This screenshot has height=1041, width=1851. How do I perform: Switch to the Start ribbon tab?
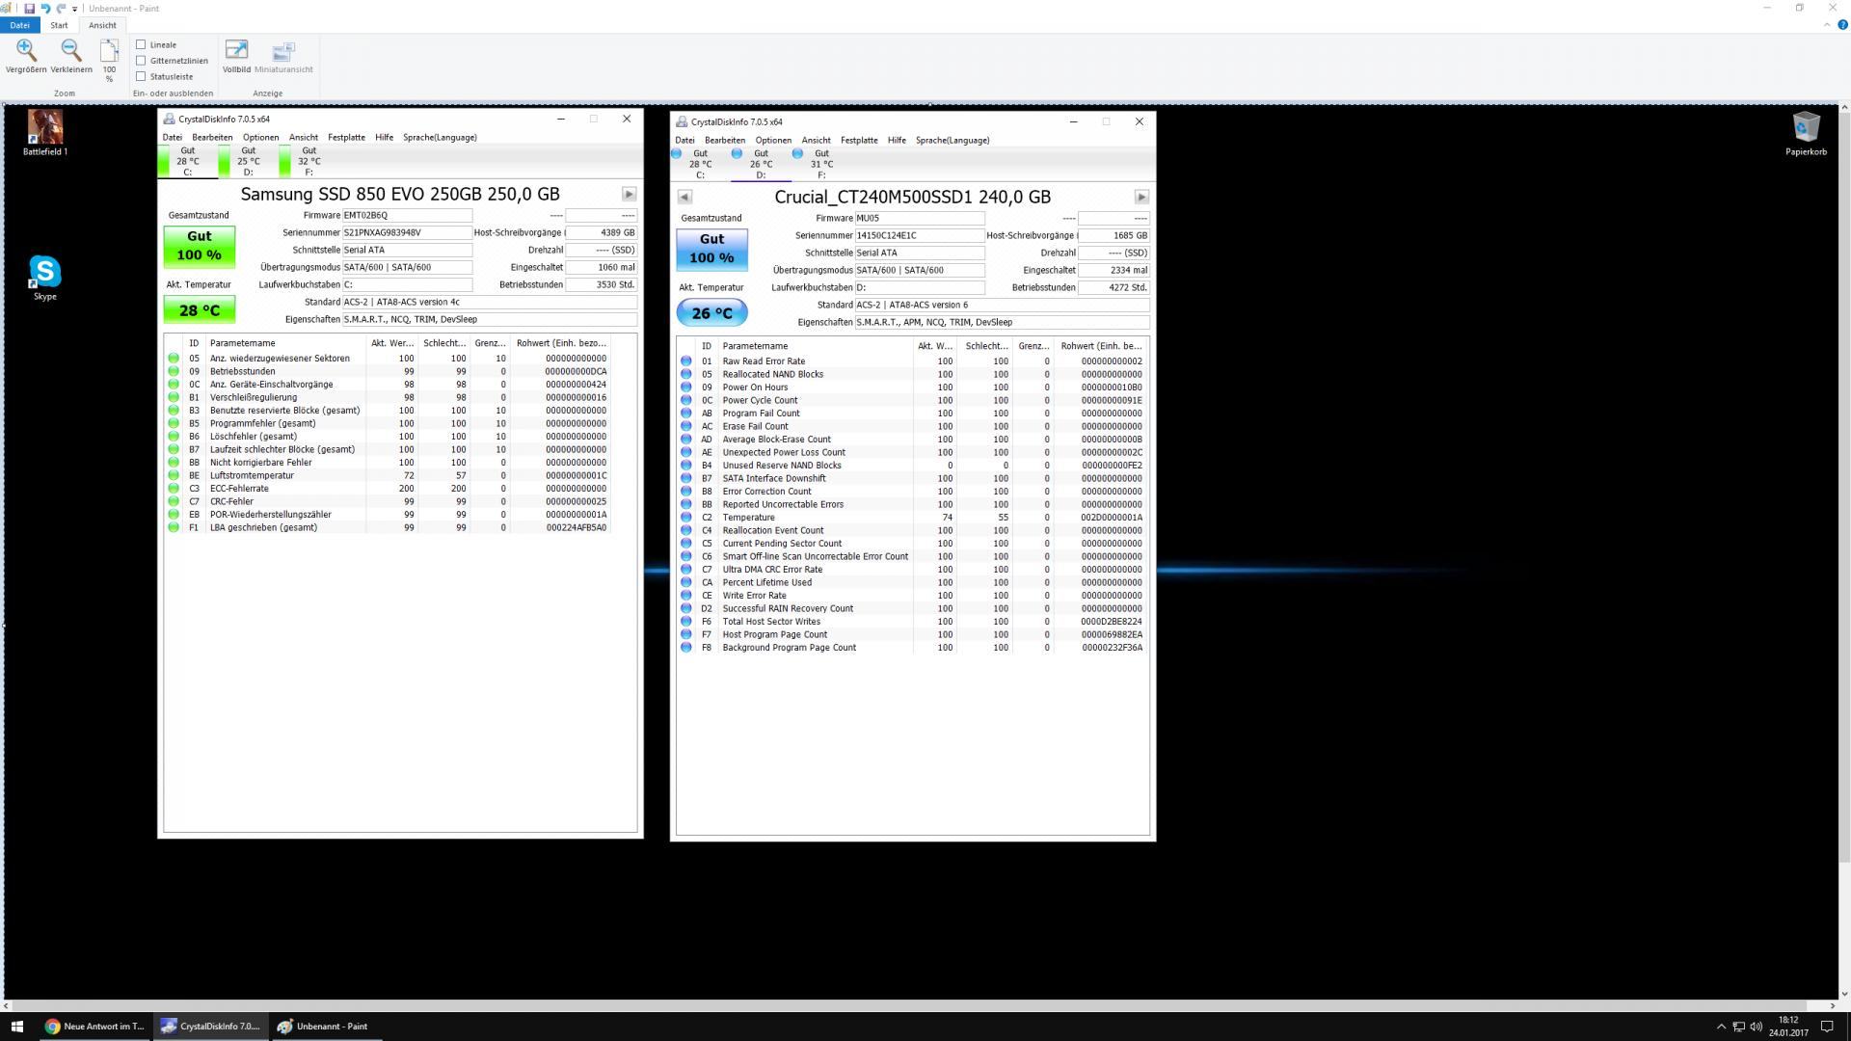coord(59,25)
